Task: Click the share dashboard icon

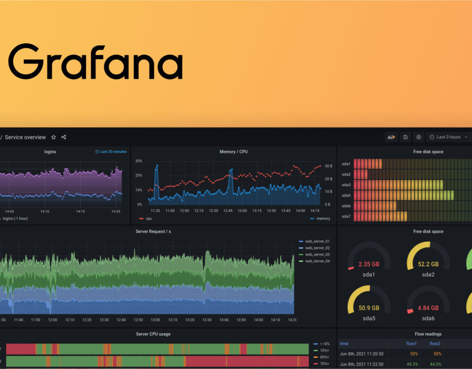Action: [x=64, y=137]
